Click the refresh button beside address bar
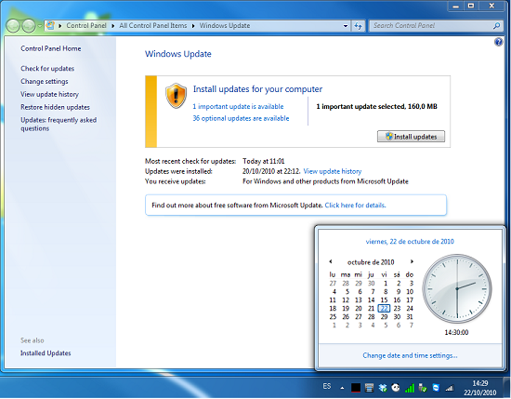511x399 pixels. tap(358, 26)
